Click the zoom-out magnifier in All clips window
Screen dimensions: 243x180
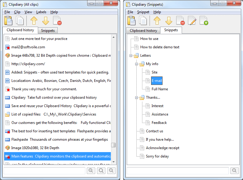click(x=111, y=170)
